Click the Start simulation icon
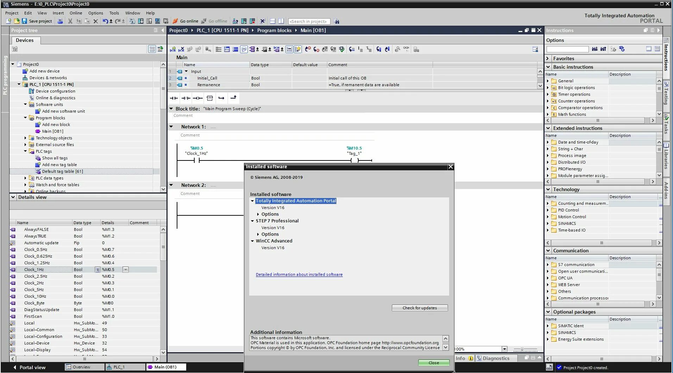Viewport: 673px width, 373px height. click(x=157, y=21)
